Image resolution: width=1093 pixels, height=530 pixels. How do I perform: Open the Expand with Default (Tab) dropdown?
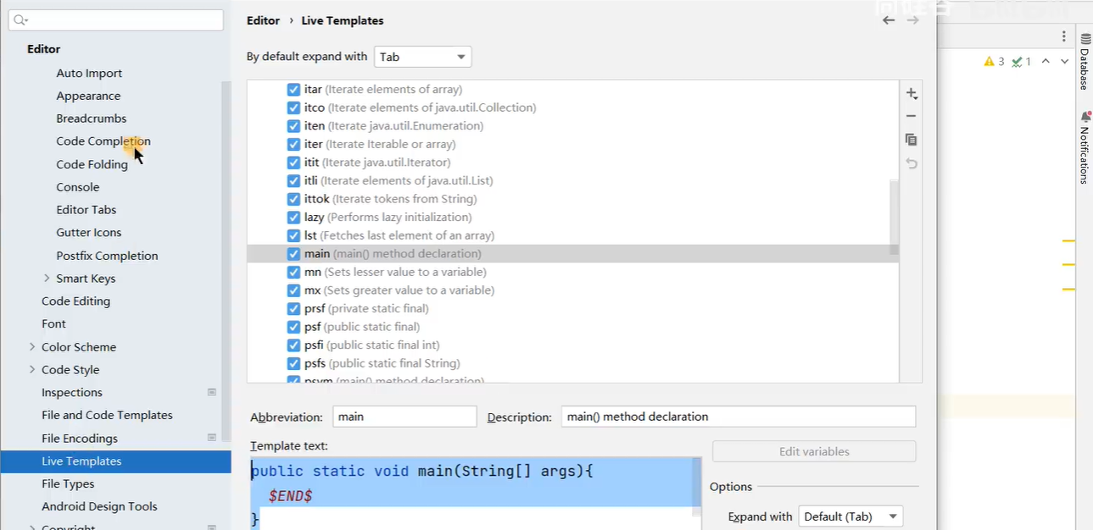pos(850,516)
